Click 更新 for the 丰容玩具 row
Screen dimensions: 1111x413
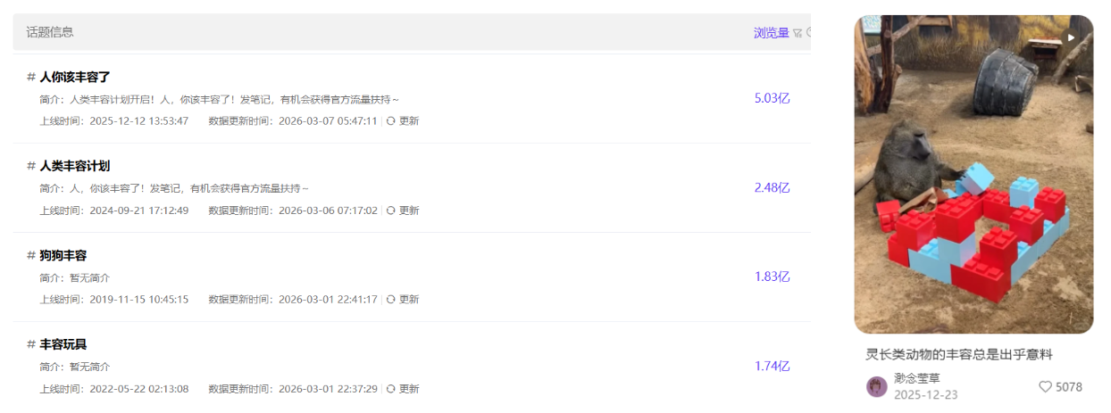408,389
